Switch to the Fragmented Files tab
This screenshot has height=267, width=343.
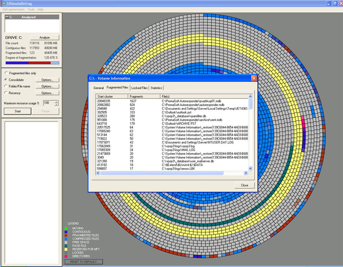tap(118, 88)
